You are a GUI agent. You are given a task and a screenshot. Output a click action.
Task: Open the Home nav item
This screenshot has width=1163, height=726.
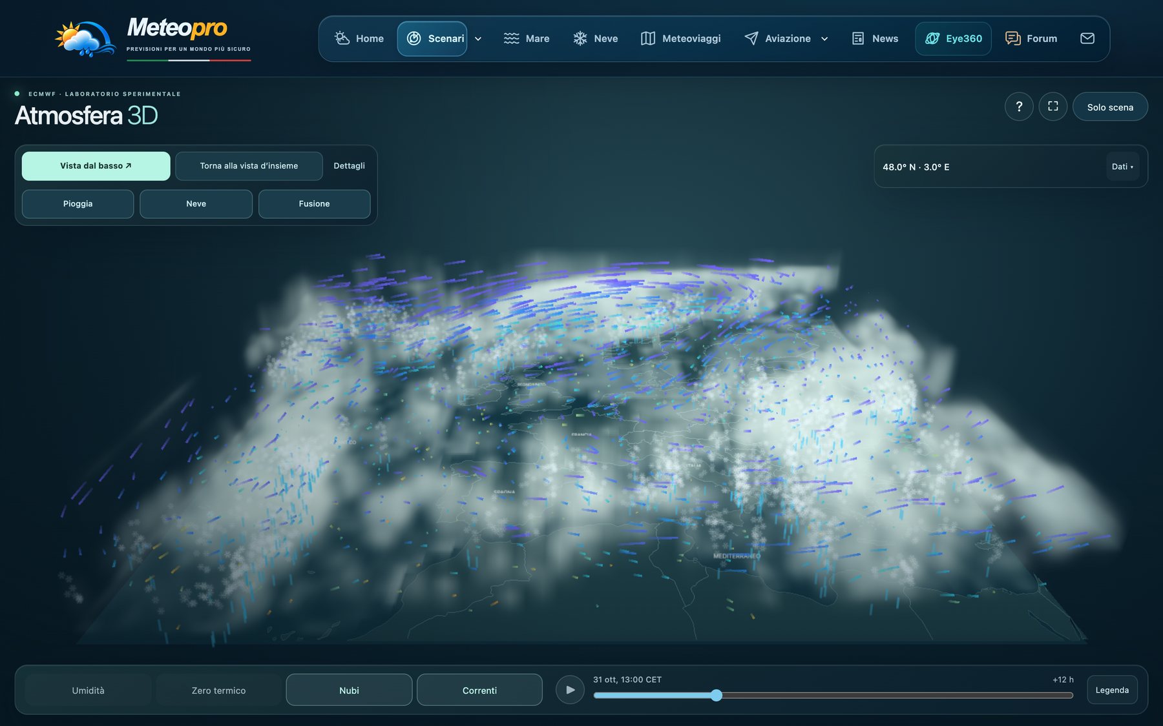pos(359,39)
